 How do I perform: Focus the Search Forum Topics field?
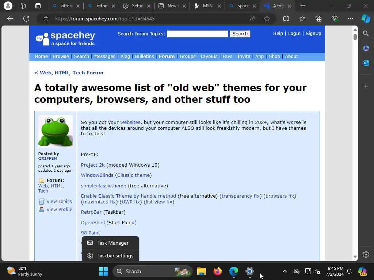pyautogui.click(x=198, y=34)
